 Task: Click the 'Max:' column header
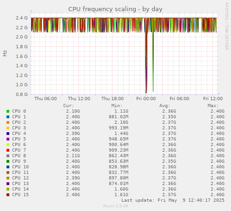point(213,106)
